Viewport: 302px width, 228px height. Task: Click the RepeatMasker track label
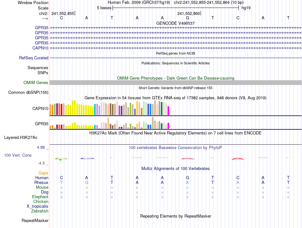(35, 220)
